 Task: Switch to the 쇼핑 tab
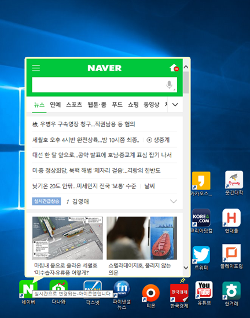(133, 105)
